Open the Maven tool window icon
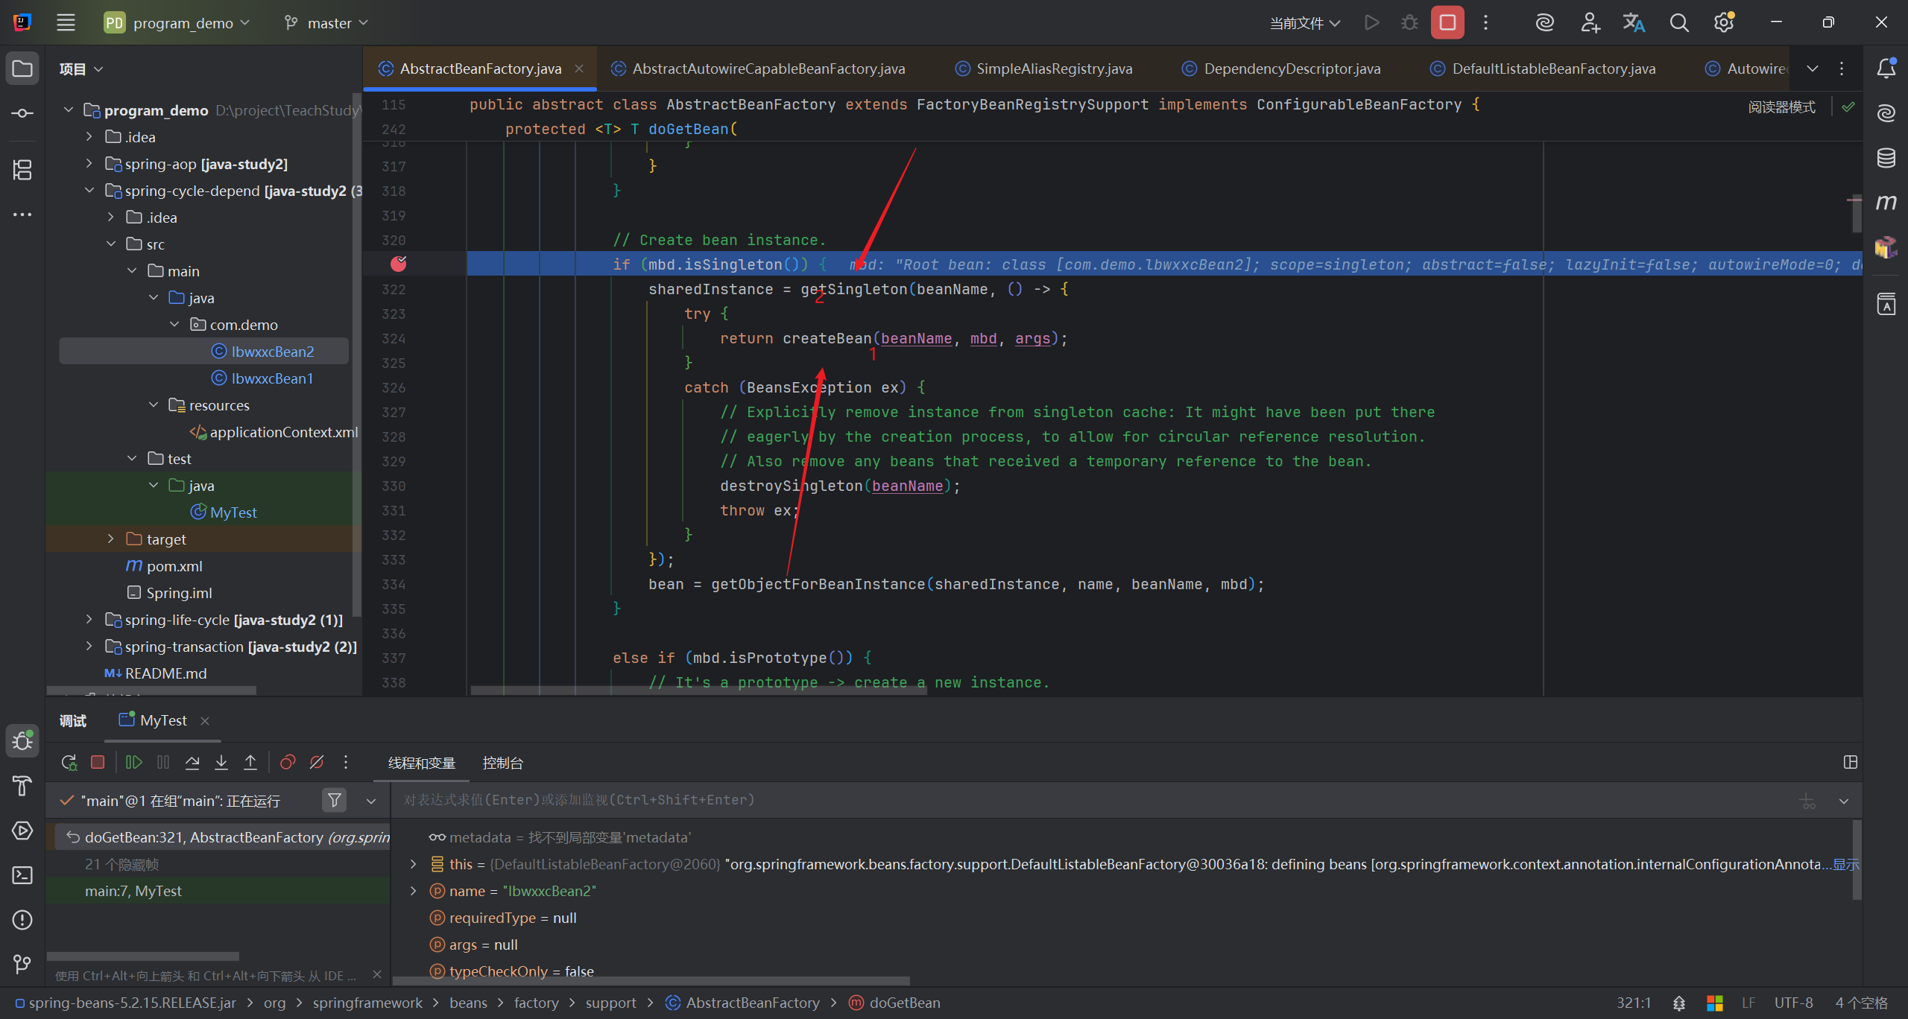 (1886, 203)
